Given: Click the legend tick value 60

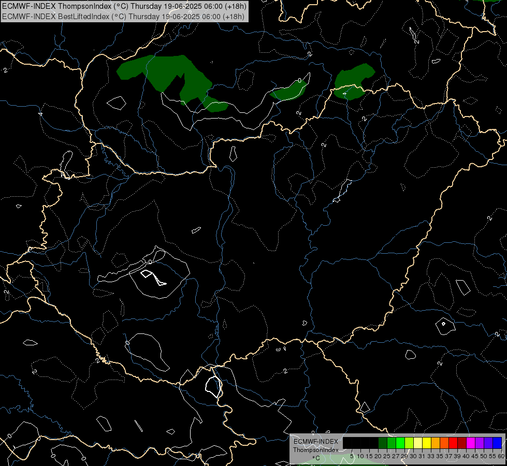Looking at the screenshot, I should pyautogui.click(x=501, y=456).
